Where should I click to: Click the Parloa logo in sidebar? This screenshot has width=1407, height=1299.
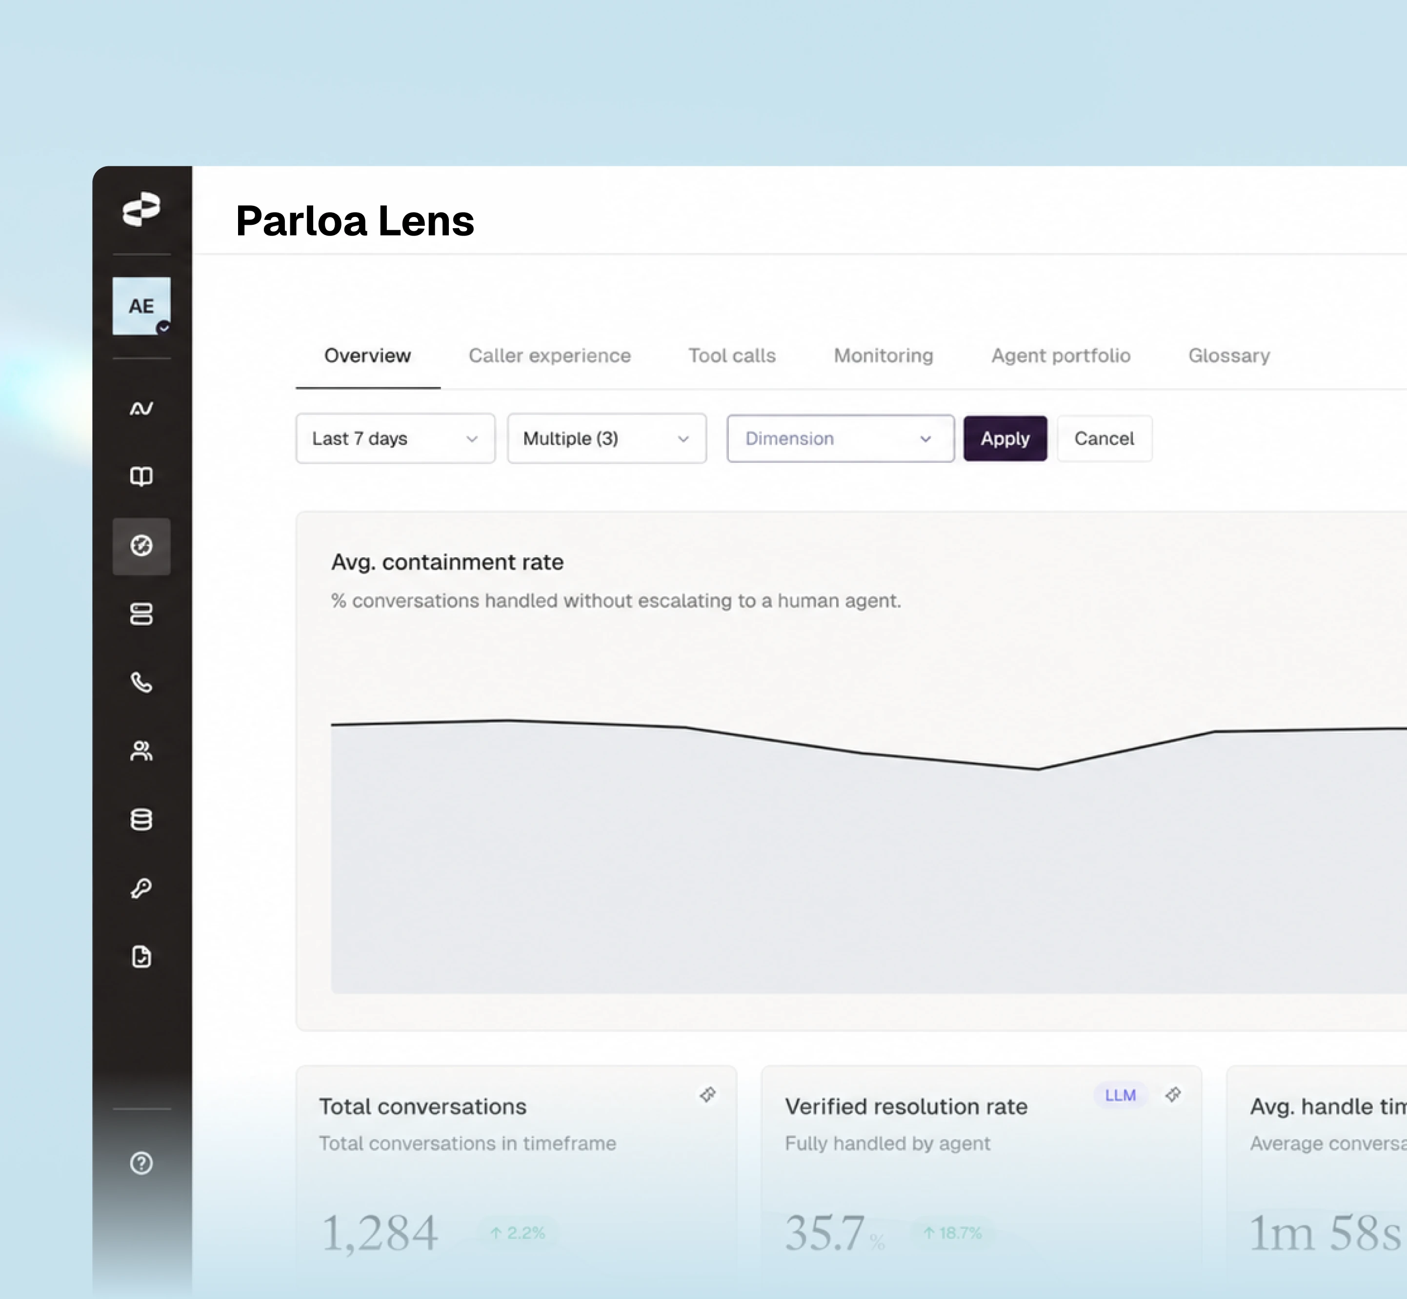tap(141, 209)
